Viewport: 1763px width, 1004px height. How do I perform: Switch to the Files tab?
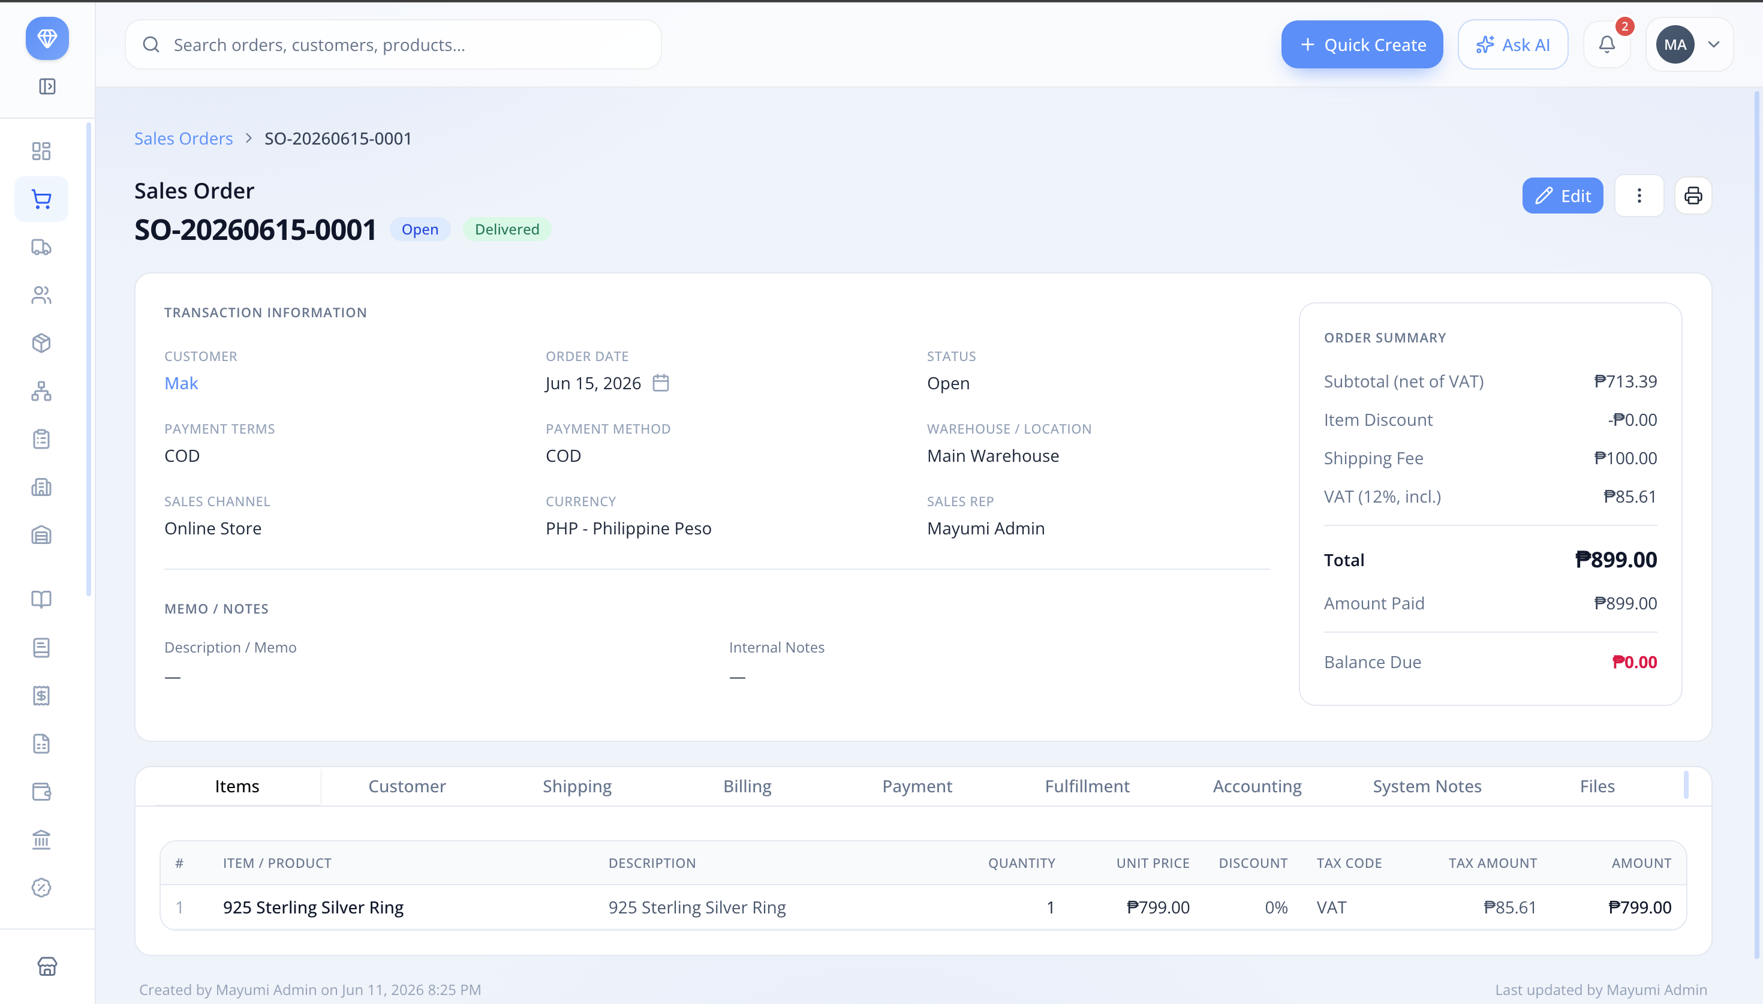1597,786
